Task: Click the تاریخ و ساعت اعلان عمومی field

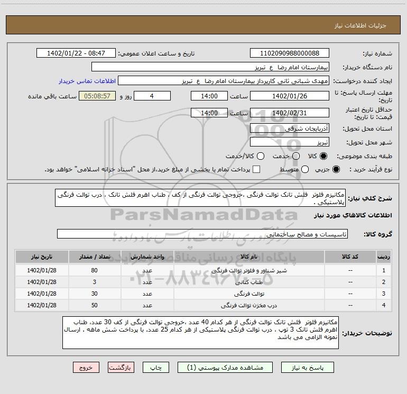Action: [x=76, y=53]
